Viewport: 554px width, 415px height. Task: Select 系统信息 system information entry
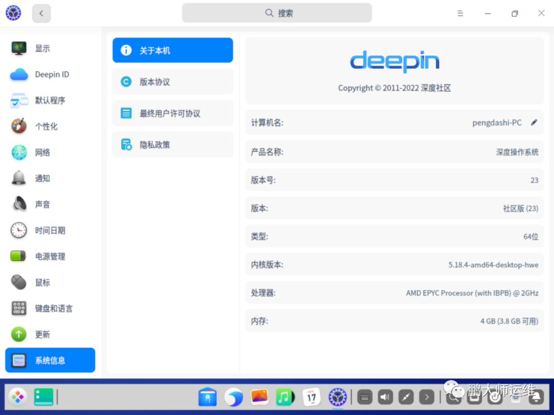coord(50,360)
